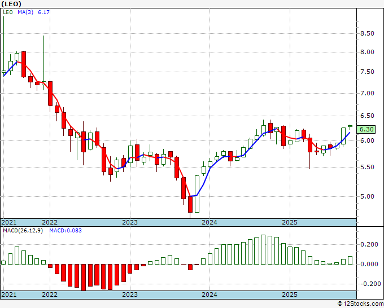This screenshot has height=308, width=384.
Task: Click the LEO legend label
Action: (x=8, y=12)
